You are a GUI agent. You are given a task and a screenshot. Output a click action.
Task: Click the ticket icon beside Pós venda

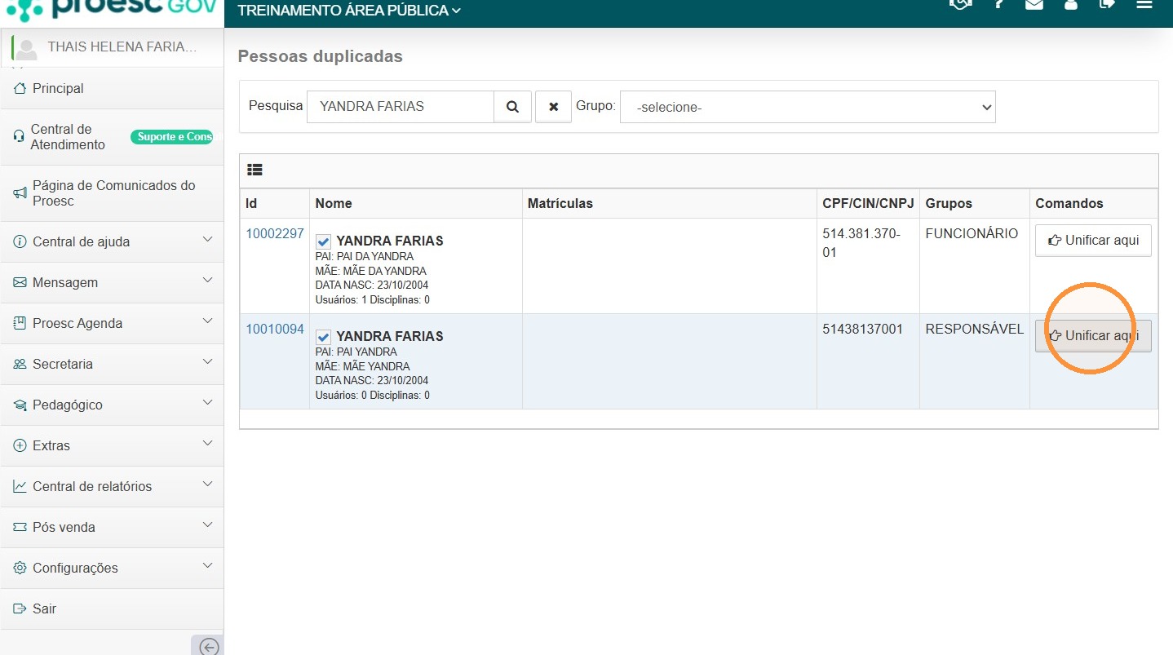click(x=20, y=527)
